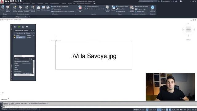Switch to the Inicio ribbon tab
Screen dimensions: 197x111
click(x=7, y=4)
